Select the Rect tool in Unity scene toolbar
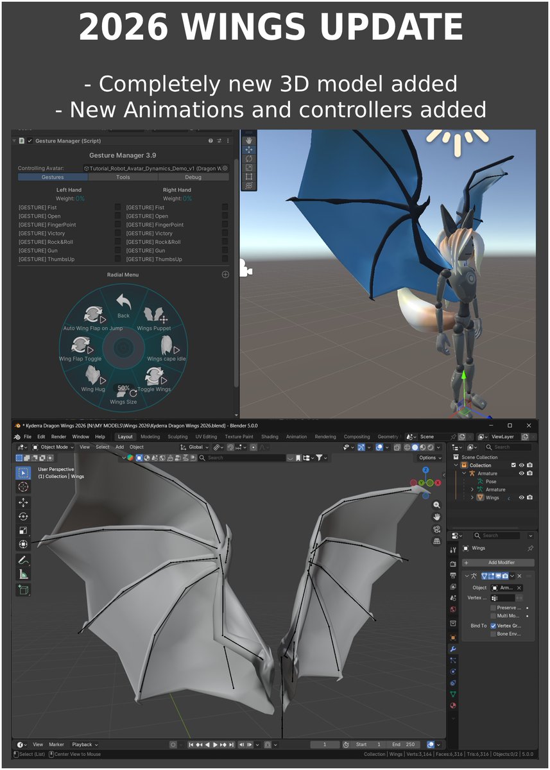 pyautogui.click(x=249, y=176)
